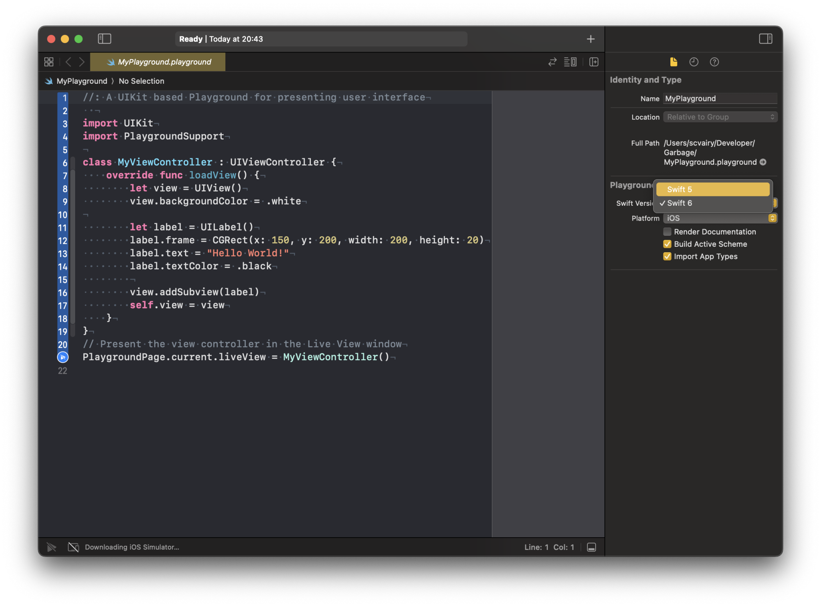Uncheck Build Active Scheme
Screen dimensions: 821x607
click(667, 244)
